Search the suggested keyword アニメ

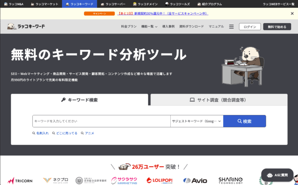click(87, 133)
